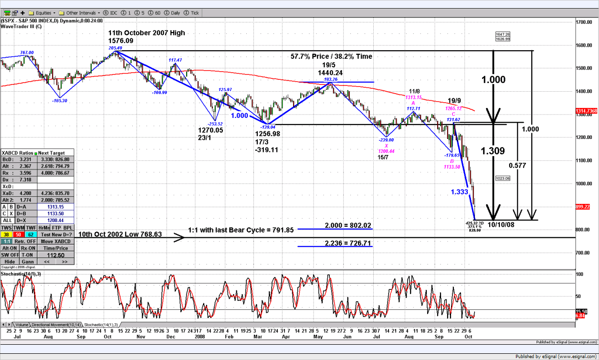This screenshot has height=360, width=599.
Task: Click the 112.50 value field
Action: click(56, 255)
